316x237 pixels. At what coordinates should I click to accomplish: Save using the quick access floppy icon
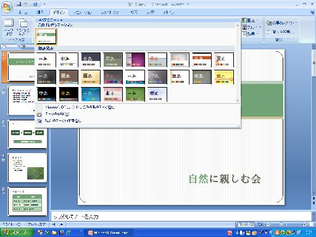coord(19,4)
